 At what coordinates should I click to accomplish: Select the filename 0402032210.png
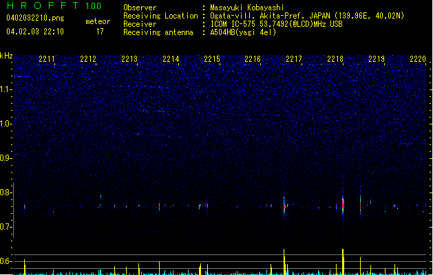(x=35, y=18)
